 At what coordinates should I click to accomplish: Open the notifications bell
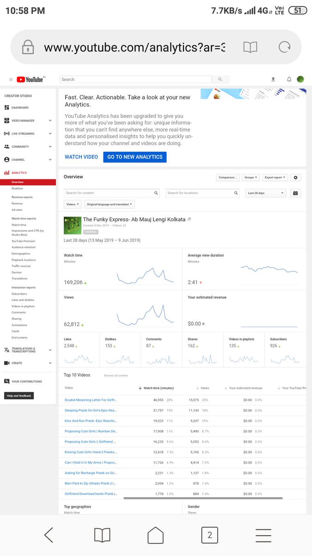(289, 80)
